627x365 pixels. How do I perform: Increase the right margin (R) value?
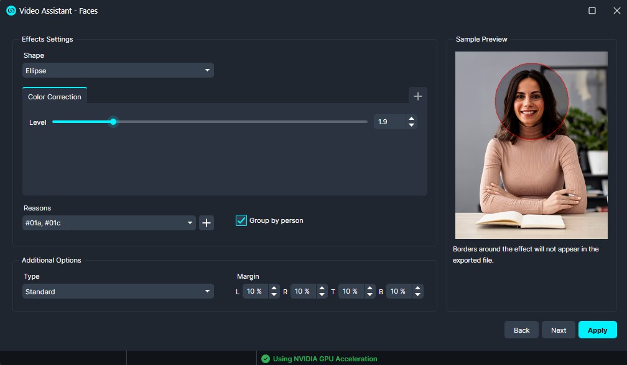click(322, 288)
